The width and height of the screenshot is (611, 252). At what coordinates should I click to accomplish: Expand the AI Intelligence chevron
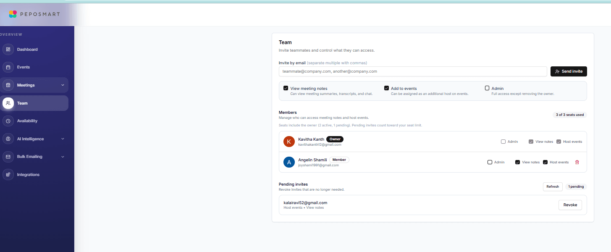(63, 139)
